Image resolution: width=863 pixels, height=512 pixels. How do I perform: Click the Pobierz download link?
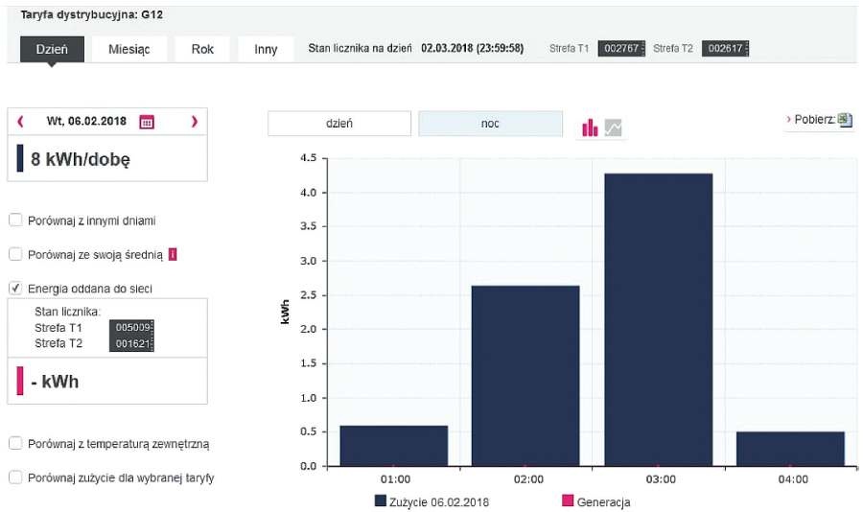[814, 120]
